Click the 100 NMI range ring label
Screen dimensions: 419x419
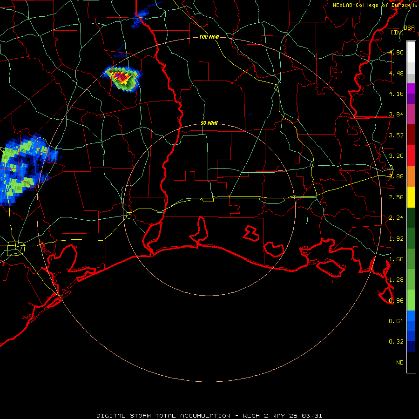[209, 37]
